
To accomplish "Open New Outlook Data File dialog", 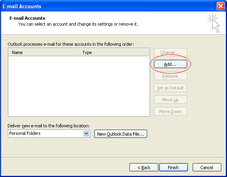I will pos(120,134).
